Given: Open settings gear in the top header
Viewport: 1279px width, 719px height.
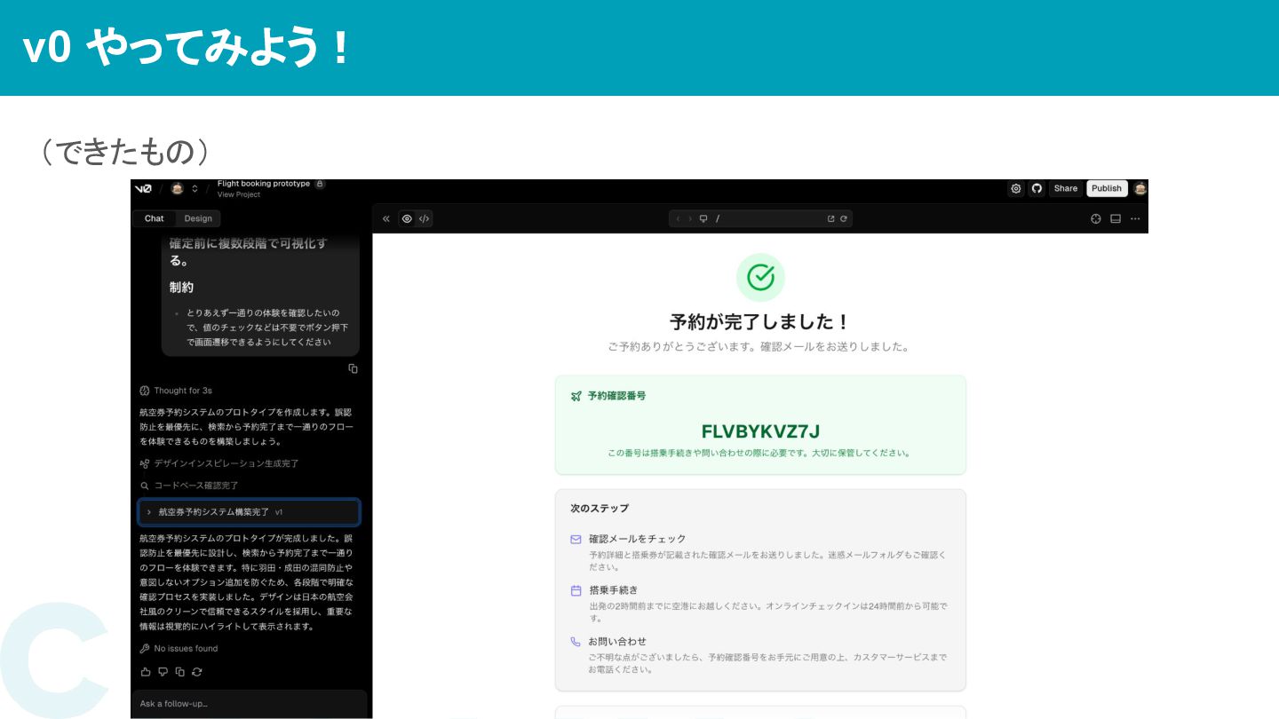Looking at the screenshot, I should (x=1016, y=188).
